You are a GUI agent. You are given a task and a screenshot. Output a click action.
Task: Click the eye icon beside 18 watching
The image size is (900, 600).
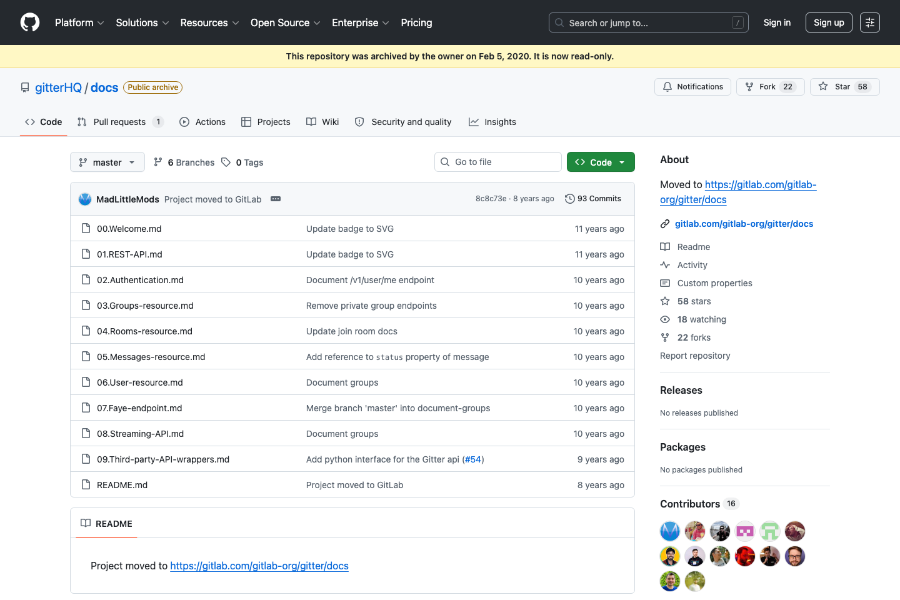tap(665, 319)
